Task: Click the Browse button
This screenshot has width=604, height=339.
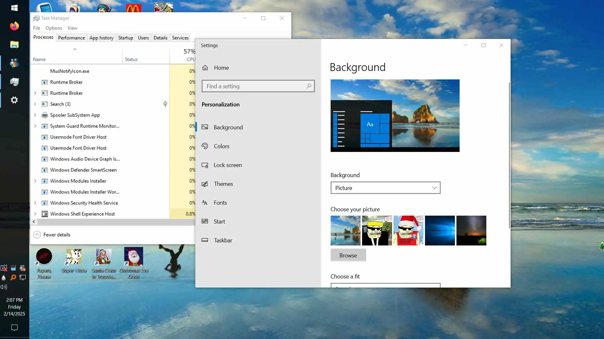Action: click(x=348, y=256)
